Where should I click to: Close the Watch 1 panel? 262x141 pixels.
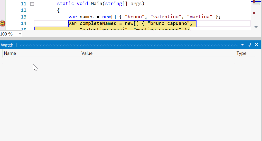pos(256,45)
